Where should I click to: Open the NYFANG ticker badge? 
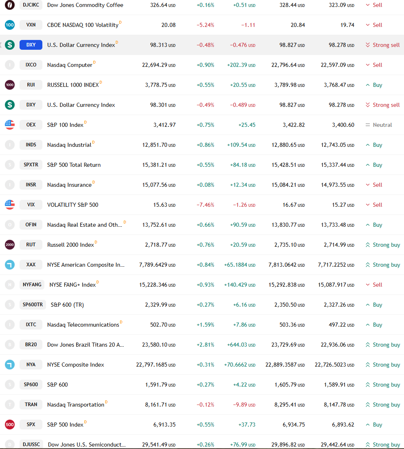(32, 285)
